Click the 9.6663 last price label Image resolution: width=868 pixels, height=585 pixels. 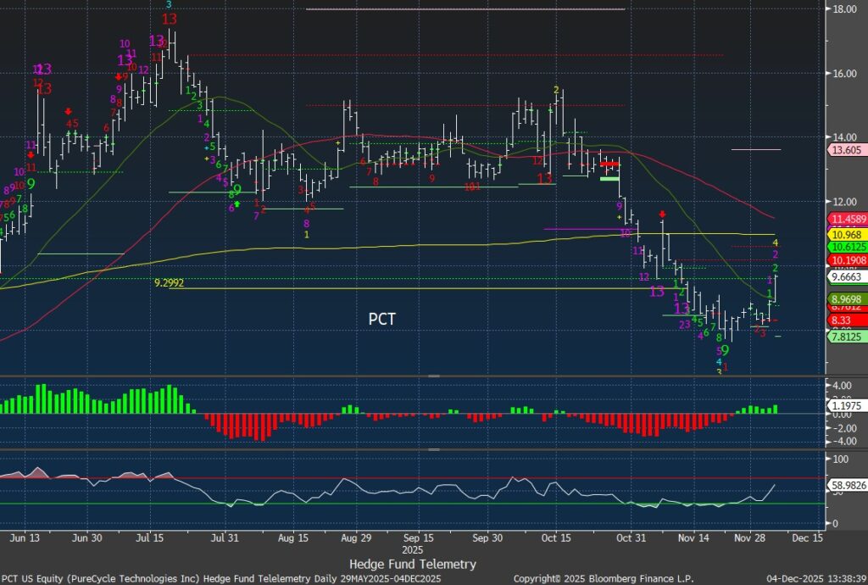(845, 276)
